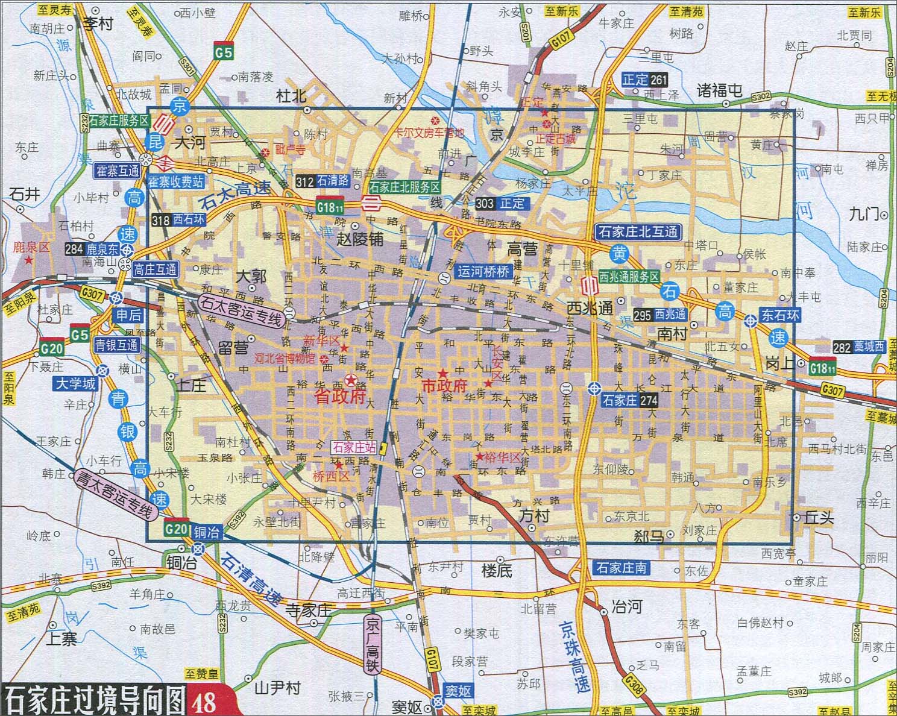Click the 西兆通服务区 service area icon
897x716 pixels.
(x=586, y=283)
